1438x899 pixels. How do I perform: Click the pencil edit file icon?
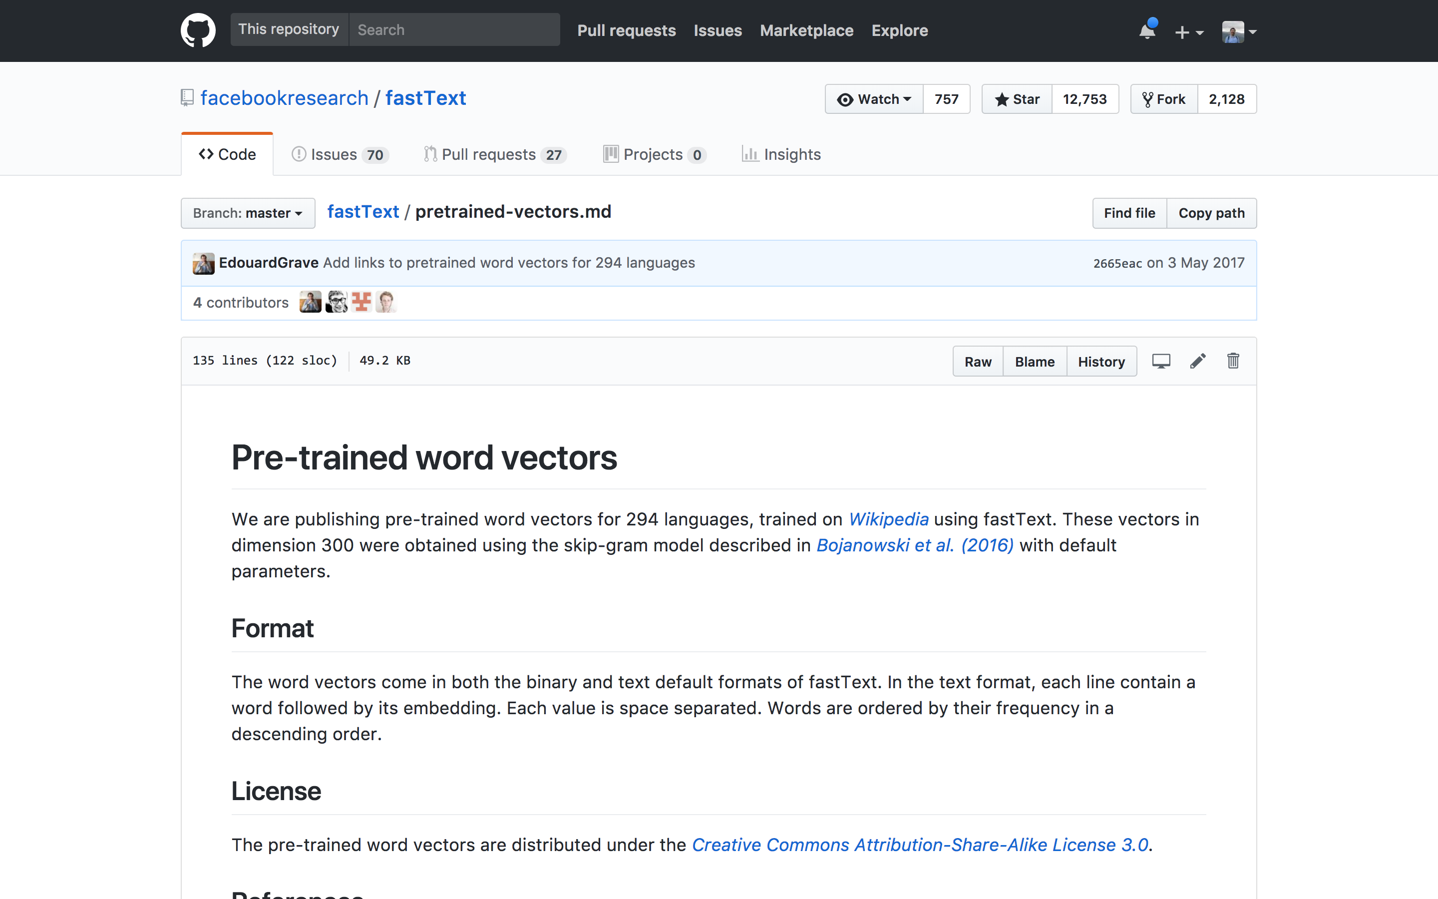(x=1197, y=361)
